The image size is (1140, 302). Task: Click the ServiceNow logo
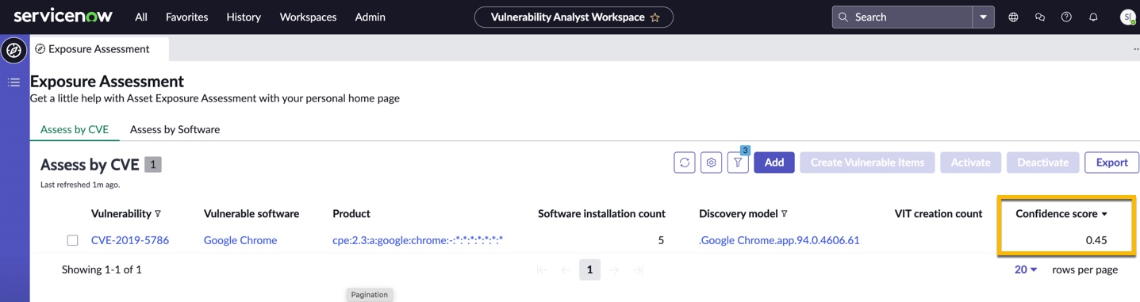pos(63,16)
